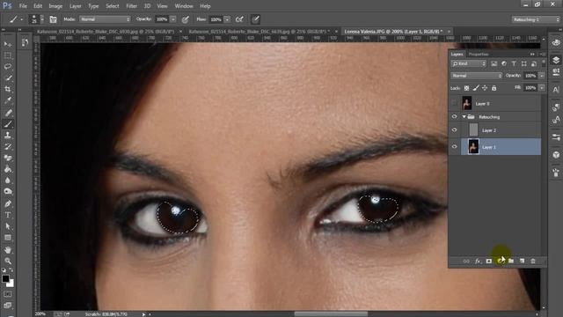Link layers icon in Layers panel
The width and height of the screenshot is (563, 317).
pos(466,261)
